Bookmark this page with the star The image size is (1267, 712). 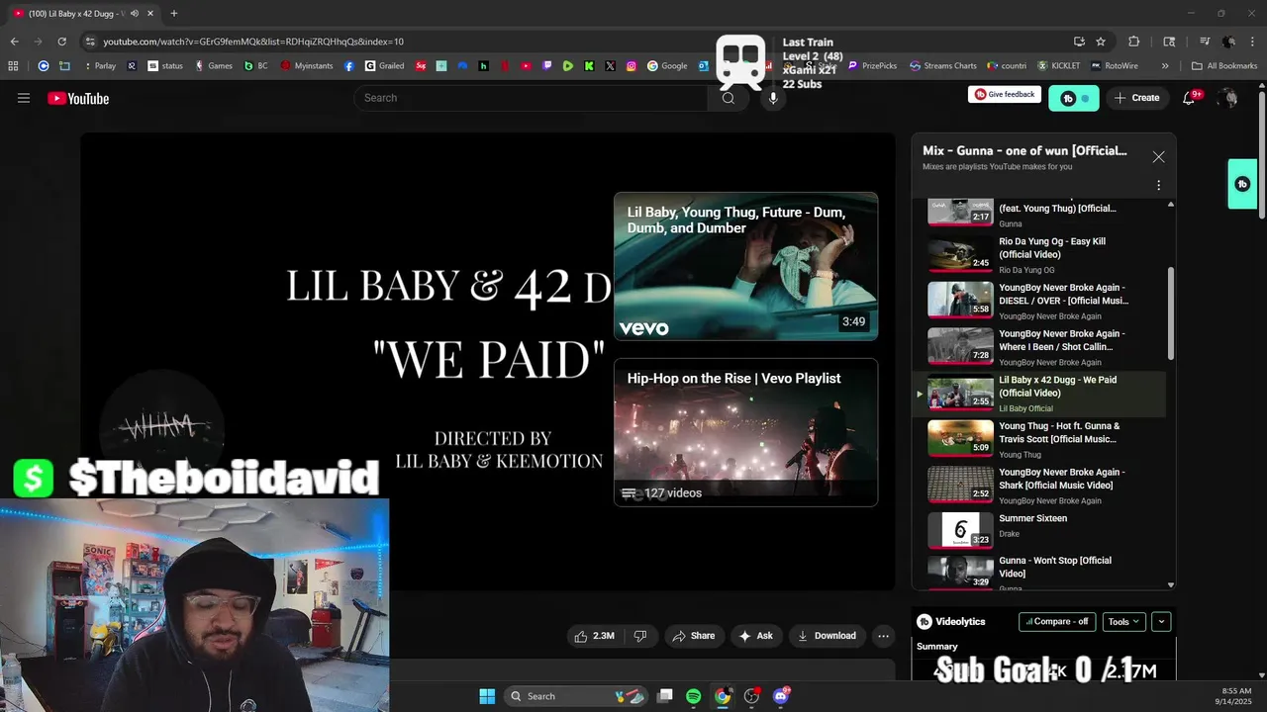[1101, 42]
